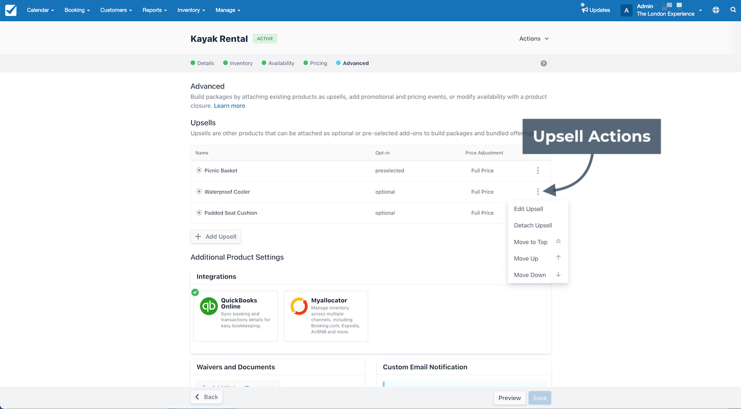Click the QuickBooks Online logo
This screenshot has height=409, width=741.
tap(209, 306)
